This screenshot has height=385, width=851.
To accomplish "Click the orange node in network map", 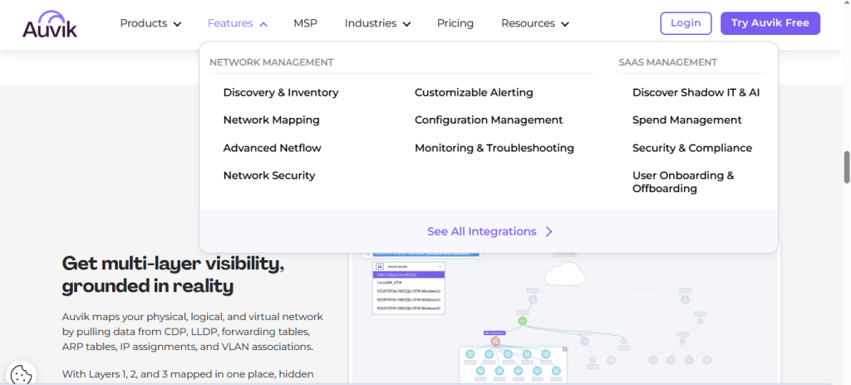I will point(495,341).
